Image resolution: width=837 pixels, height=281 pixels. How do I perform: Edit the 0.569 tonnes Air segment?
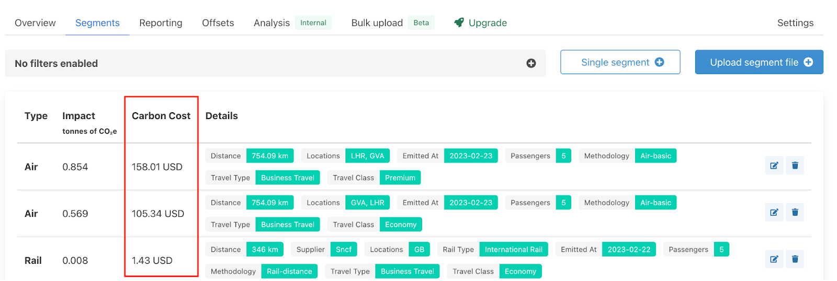(x=774, y=213)
